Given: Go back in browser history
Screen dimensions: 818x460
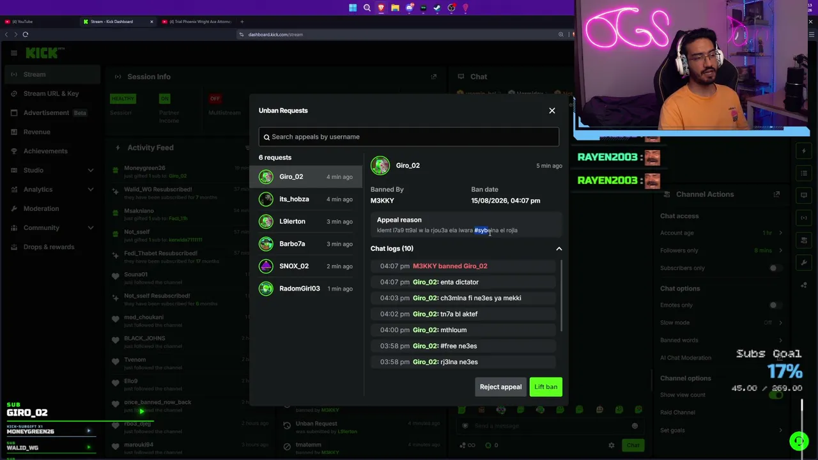Looking at the screenshot, I should (x=6, y=34).
